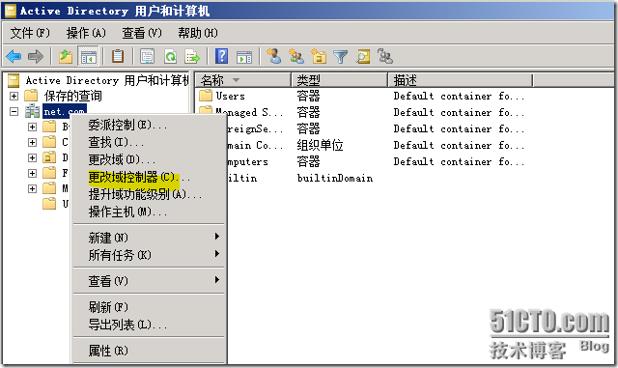Choose 更改域(D)... from context menu
This screenshot has height=368, width=618.
click(x=149, y=159)
